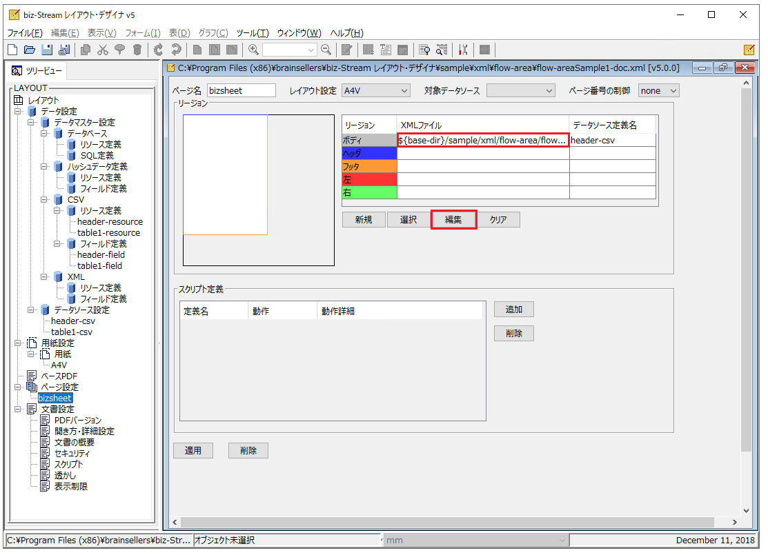Click the dark table toolbar icon
The height and width of the screenshot is (555, 768).
(402, 50)
